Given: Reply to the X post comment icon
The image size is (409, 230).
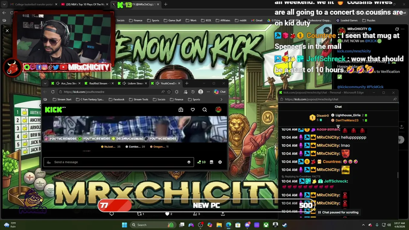Looking at the screenshot, I should coord(112,214).
